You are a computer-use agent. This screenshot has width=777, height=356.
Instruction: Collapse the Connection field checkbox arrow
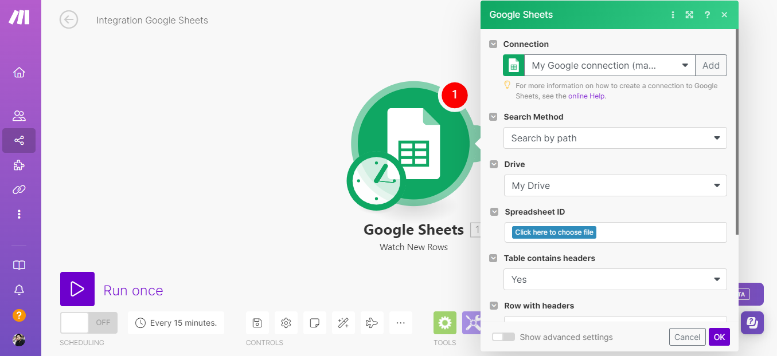(x=493, y=44)
